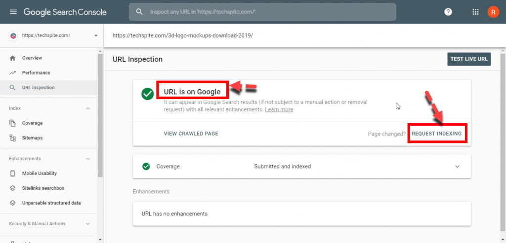Focus the Inspect any URL search field
The image size is (506, 243).
pyautogui.click(x=262, y=12)
